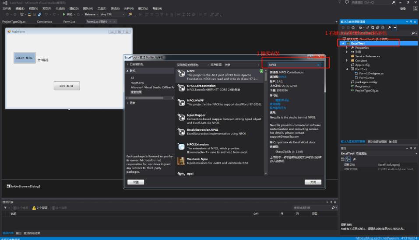419x240 pixels.
Task: Click the ExcelAbstraction.NPOI package icon
Action: point(181,132)
